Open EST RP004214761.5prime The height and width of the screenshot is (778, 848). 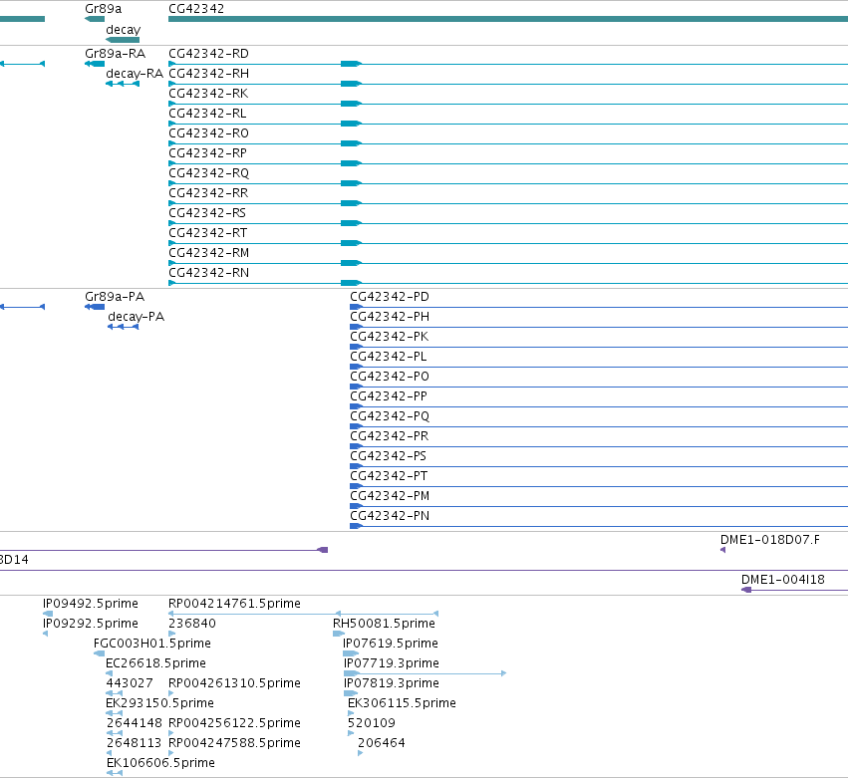234,604
